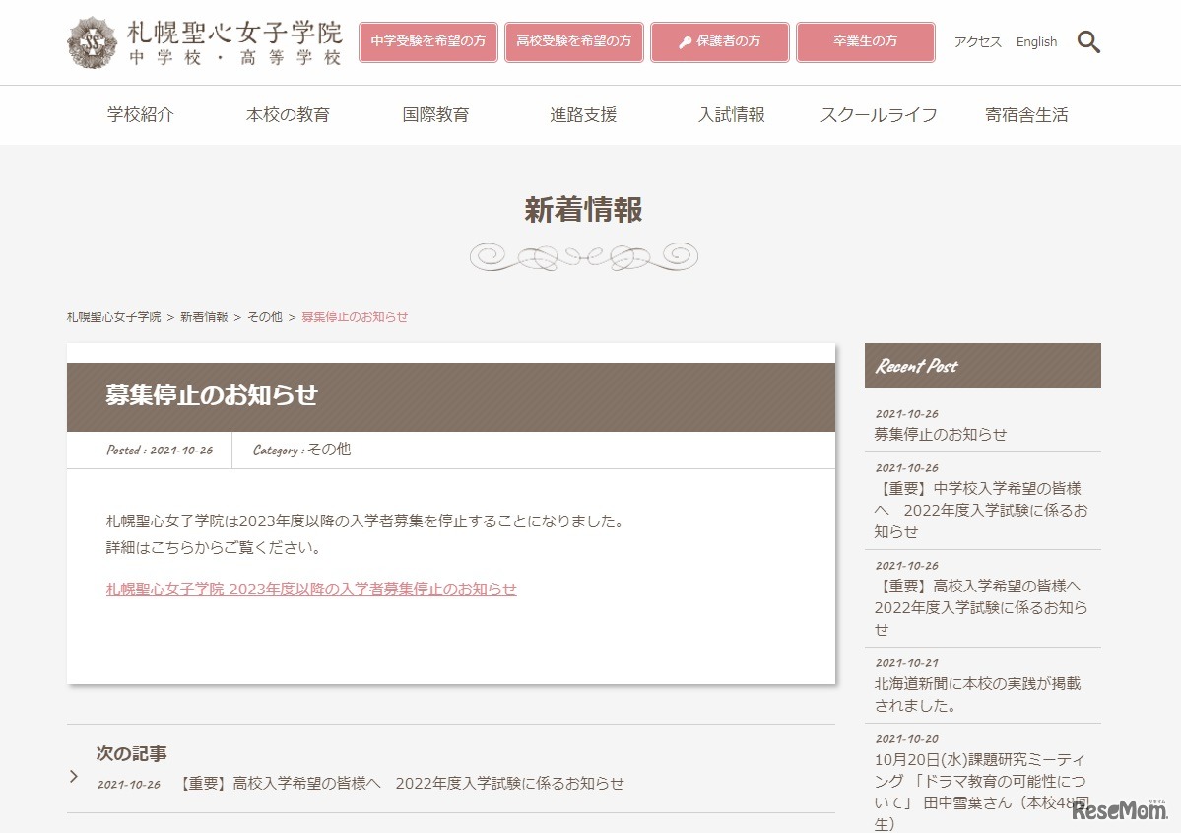Open the 国際教育 navigation menu

(434, 114)
